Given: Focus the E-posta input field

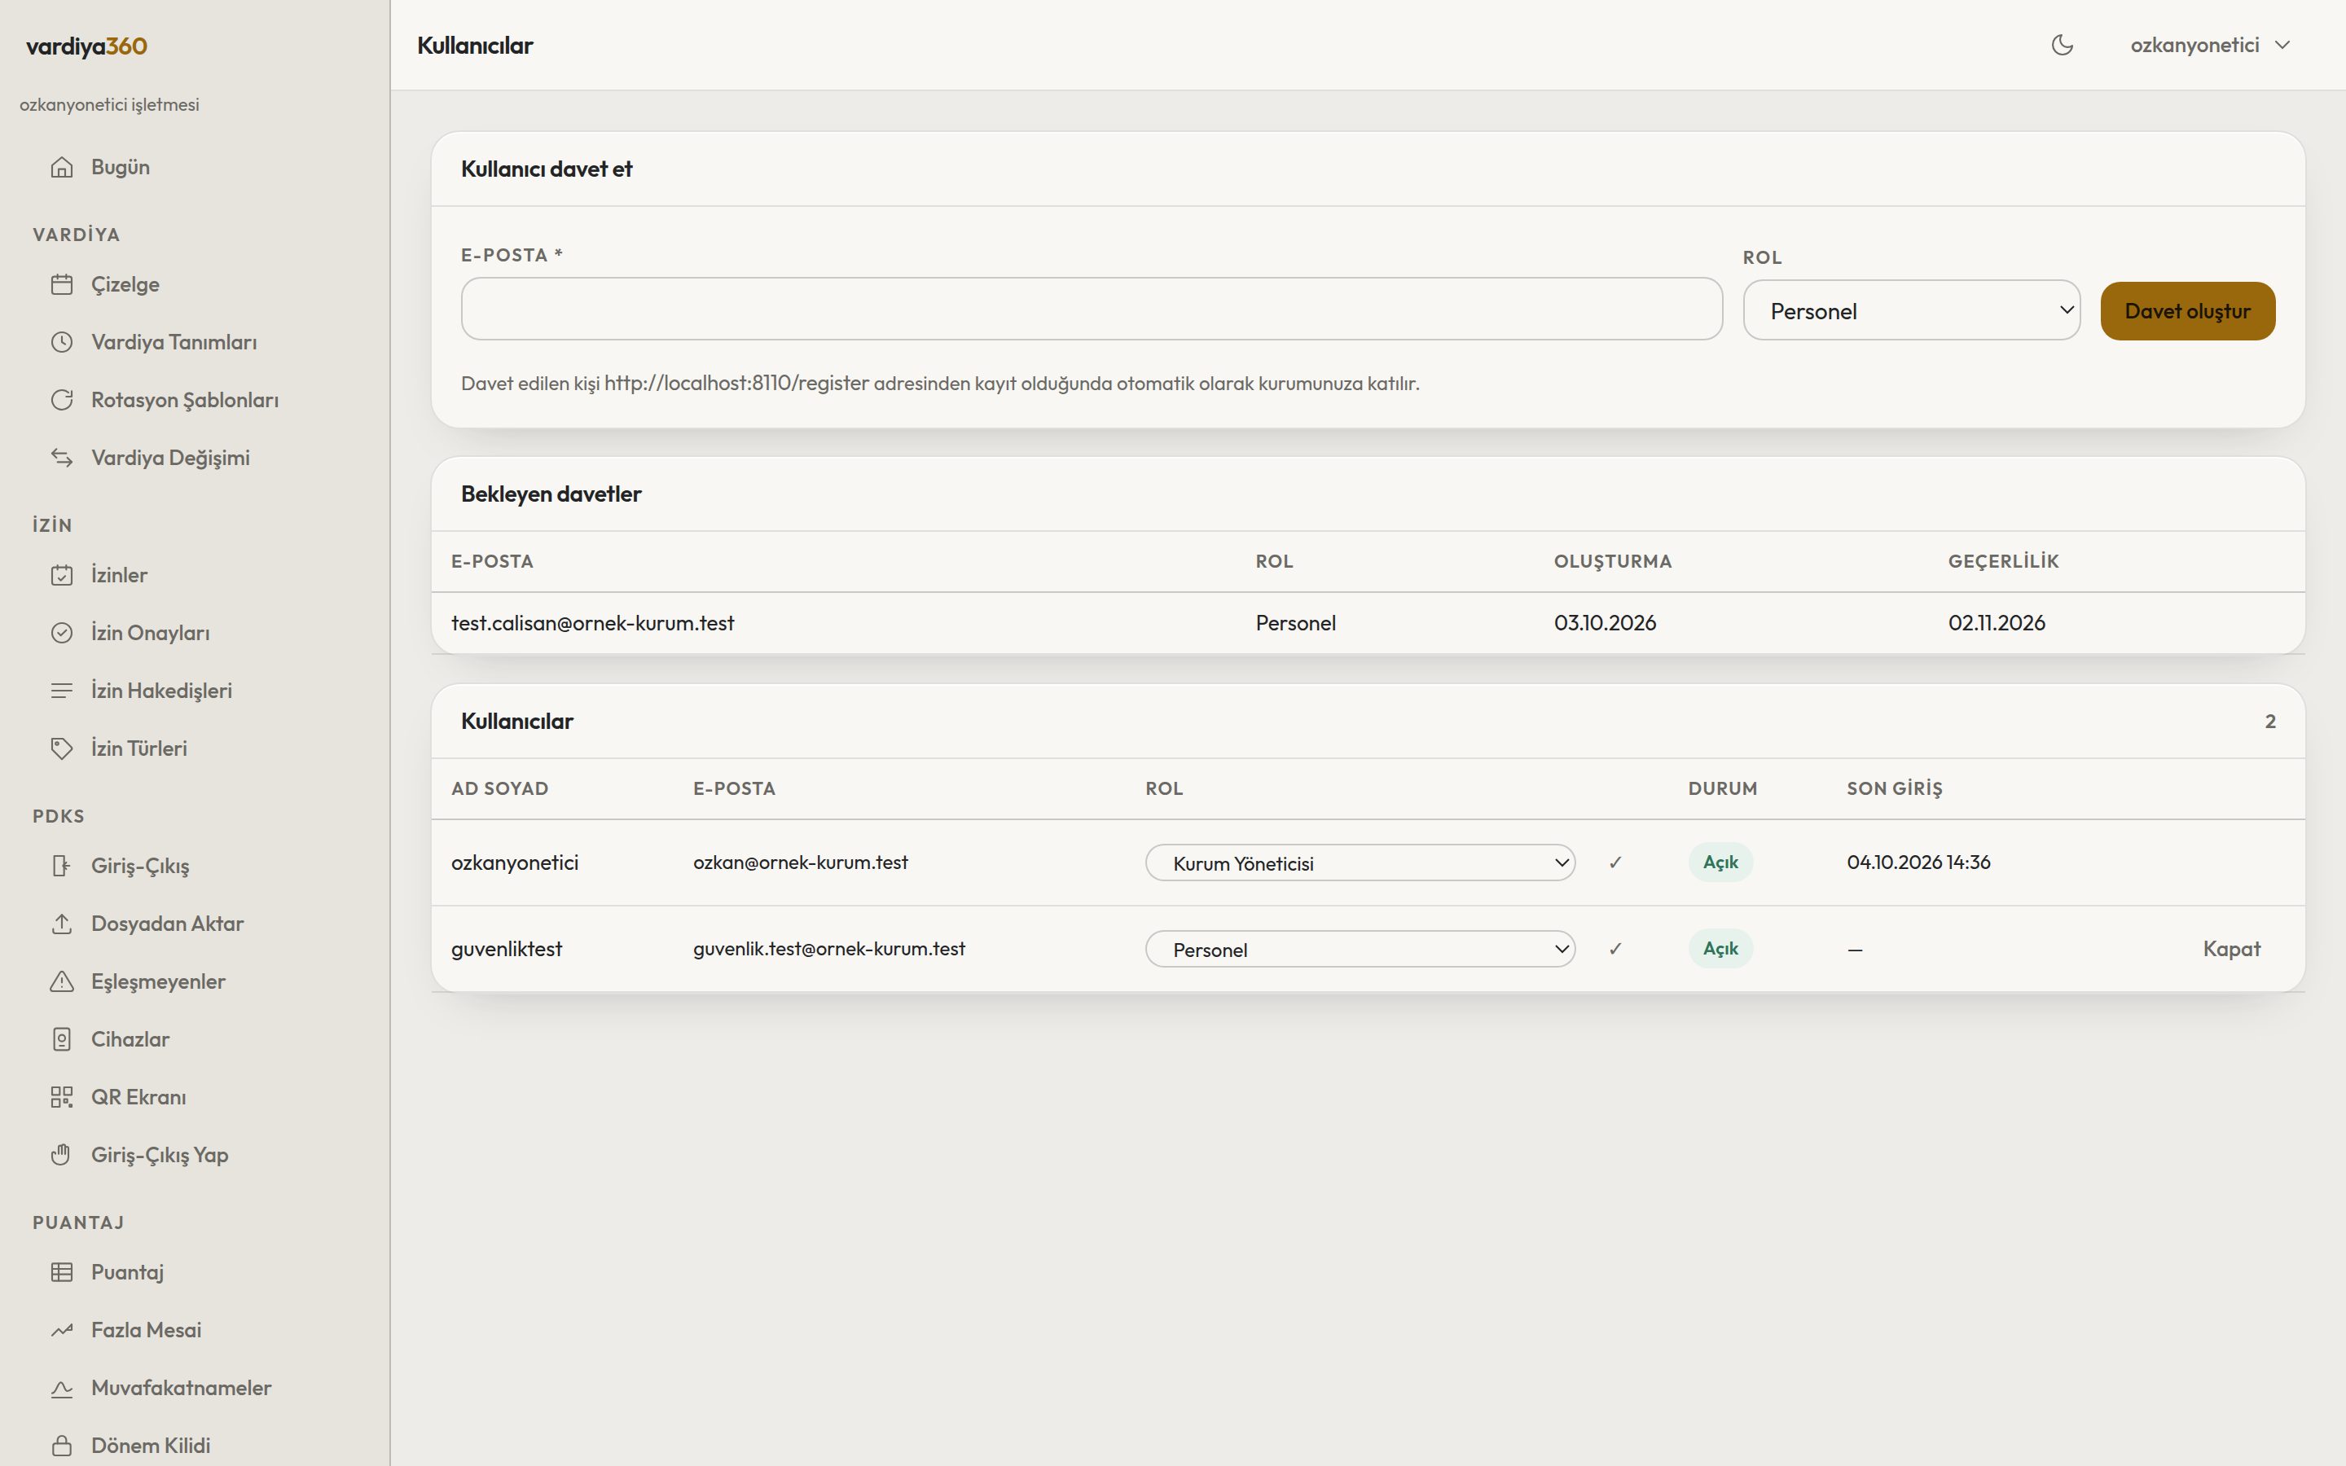Looking at the screenshot, I should click(1092, 309).
